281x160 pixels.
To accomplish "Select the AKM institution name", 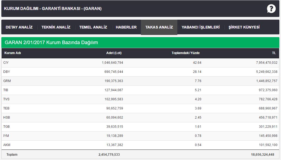I will click(7, 145).
